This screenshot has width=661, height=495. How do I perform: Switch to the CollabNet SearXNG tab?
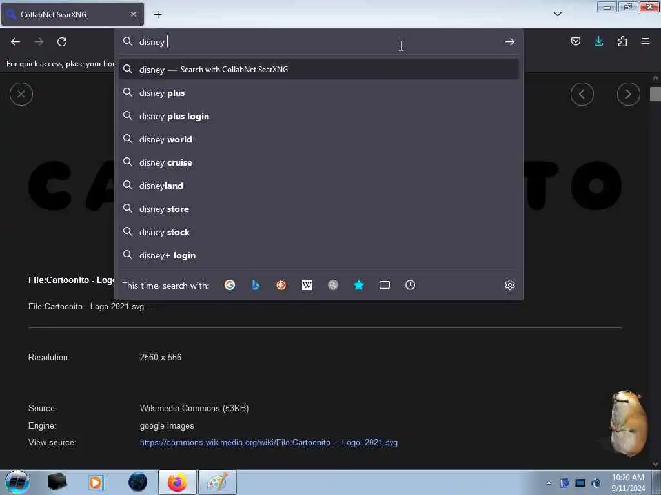tap(72, 14)
